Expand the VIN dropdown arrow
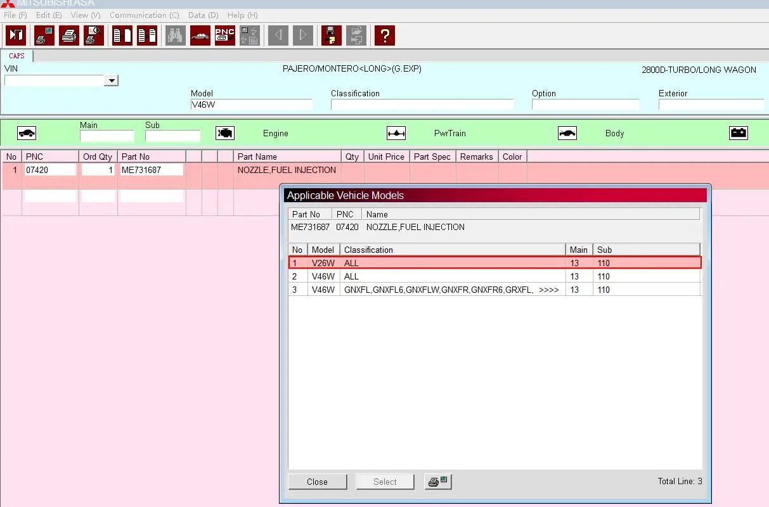This screenshot has width=769, height=507. click(112, 80)
